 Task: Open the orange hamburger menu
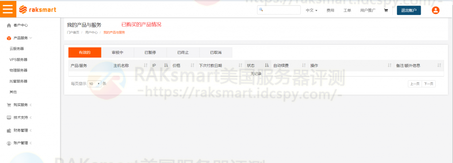pos(8,9)
